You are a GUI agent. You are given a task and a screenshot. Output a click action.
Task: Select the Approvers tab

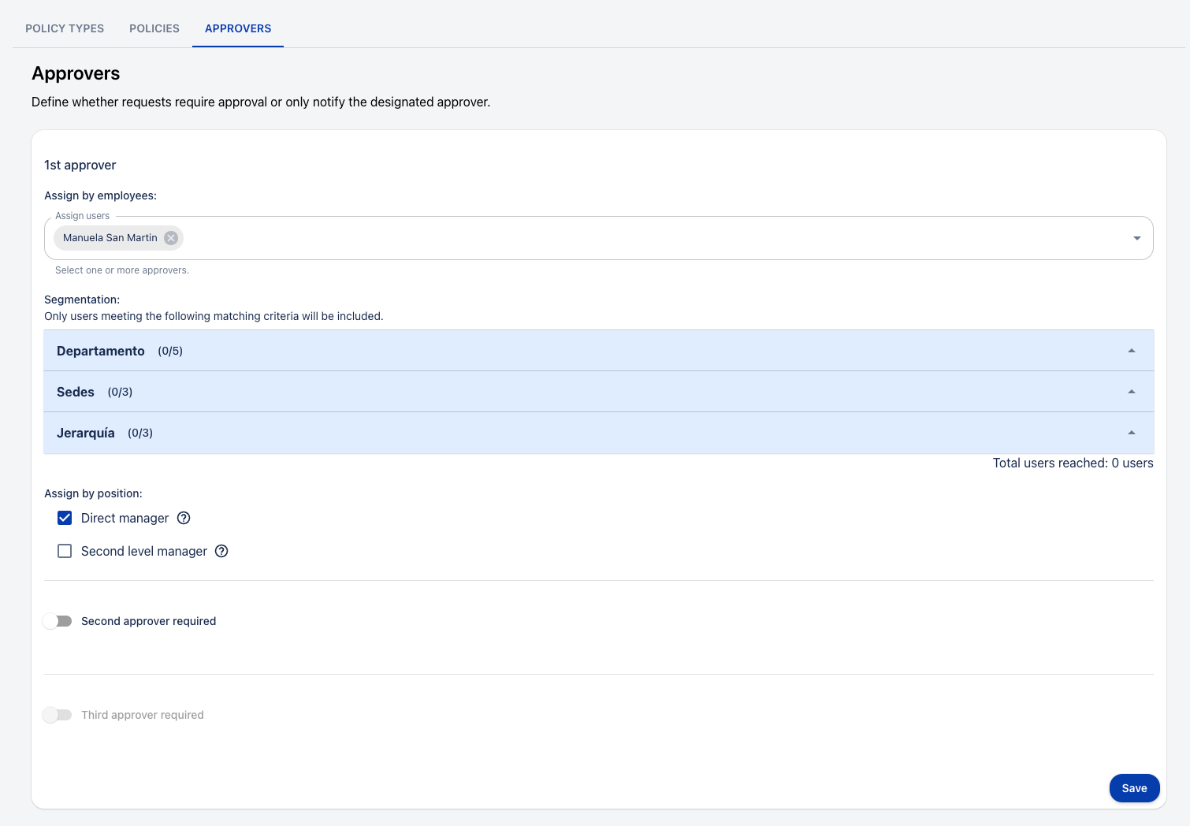[x=238, y=28]
